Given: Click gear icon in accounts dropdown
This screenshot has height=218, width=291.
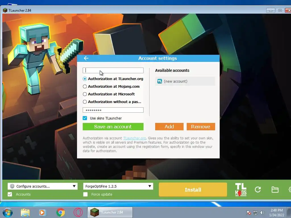Looking at the screenshot, I should (x=12, y=186).
